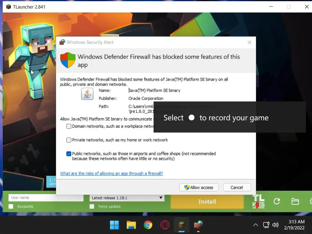
Task: Open the firewall risks help link
Action: [112, 173]
